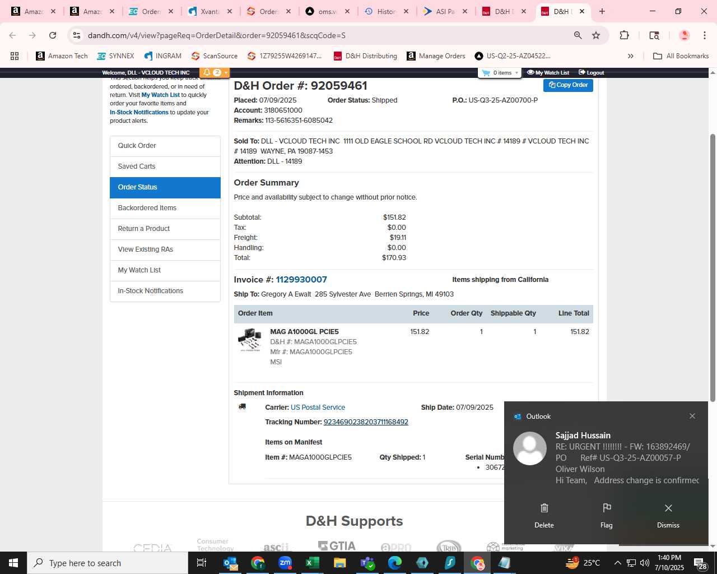Viewport: 717px width, 574px height.
Task: Open My Watch List link in sidebar text
Action: [x=160, y=95]
